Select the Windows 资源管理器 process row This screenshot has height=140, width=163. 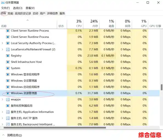coord(80,93)
